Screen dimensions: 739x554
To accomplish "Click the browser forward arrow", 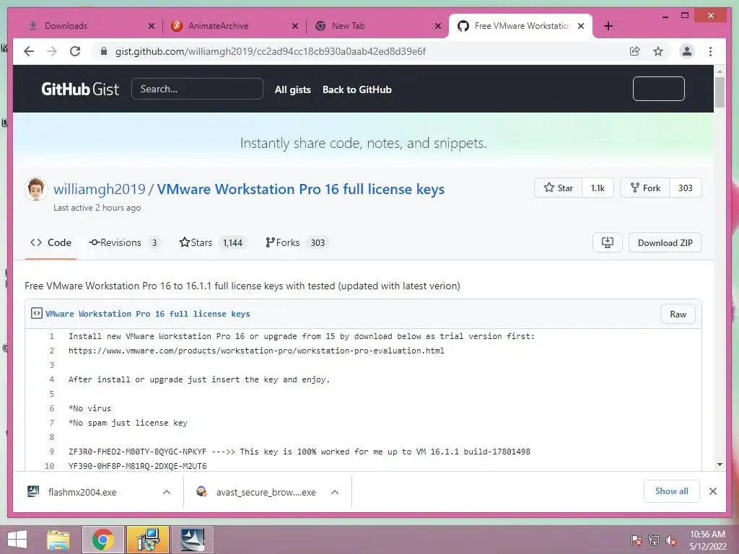I will (52, 51).
